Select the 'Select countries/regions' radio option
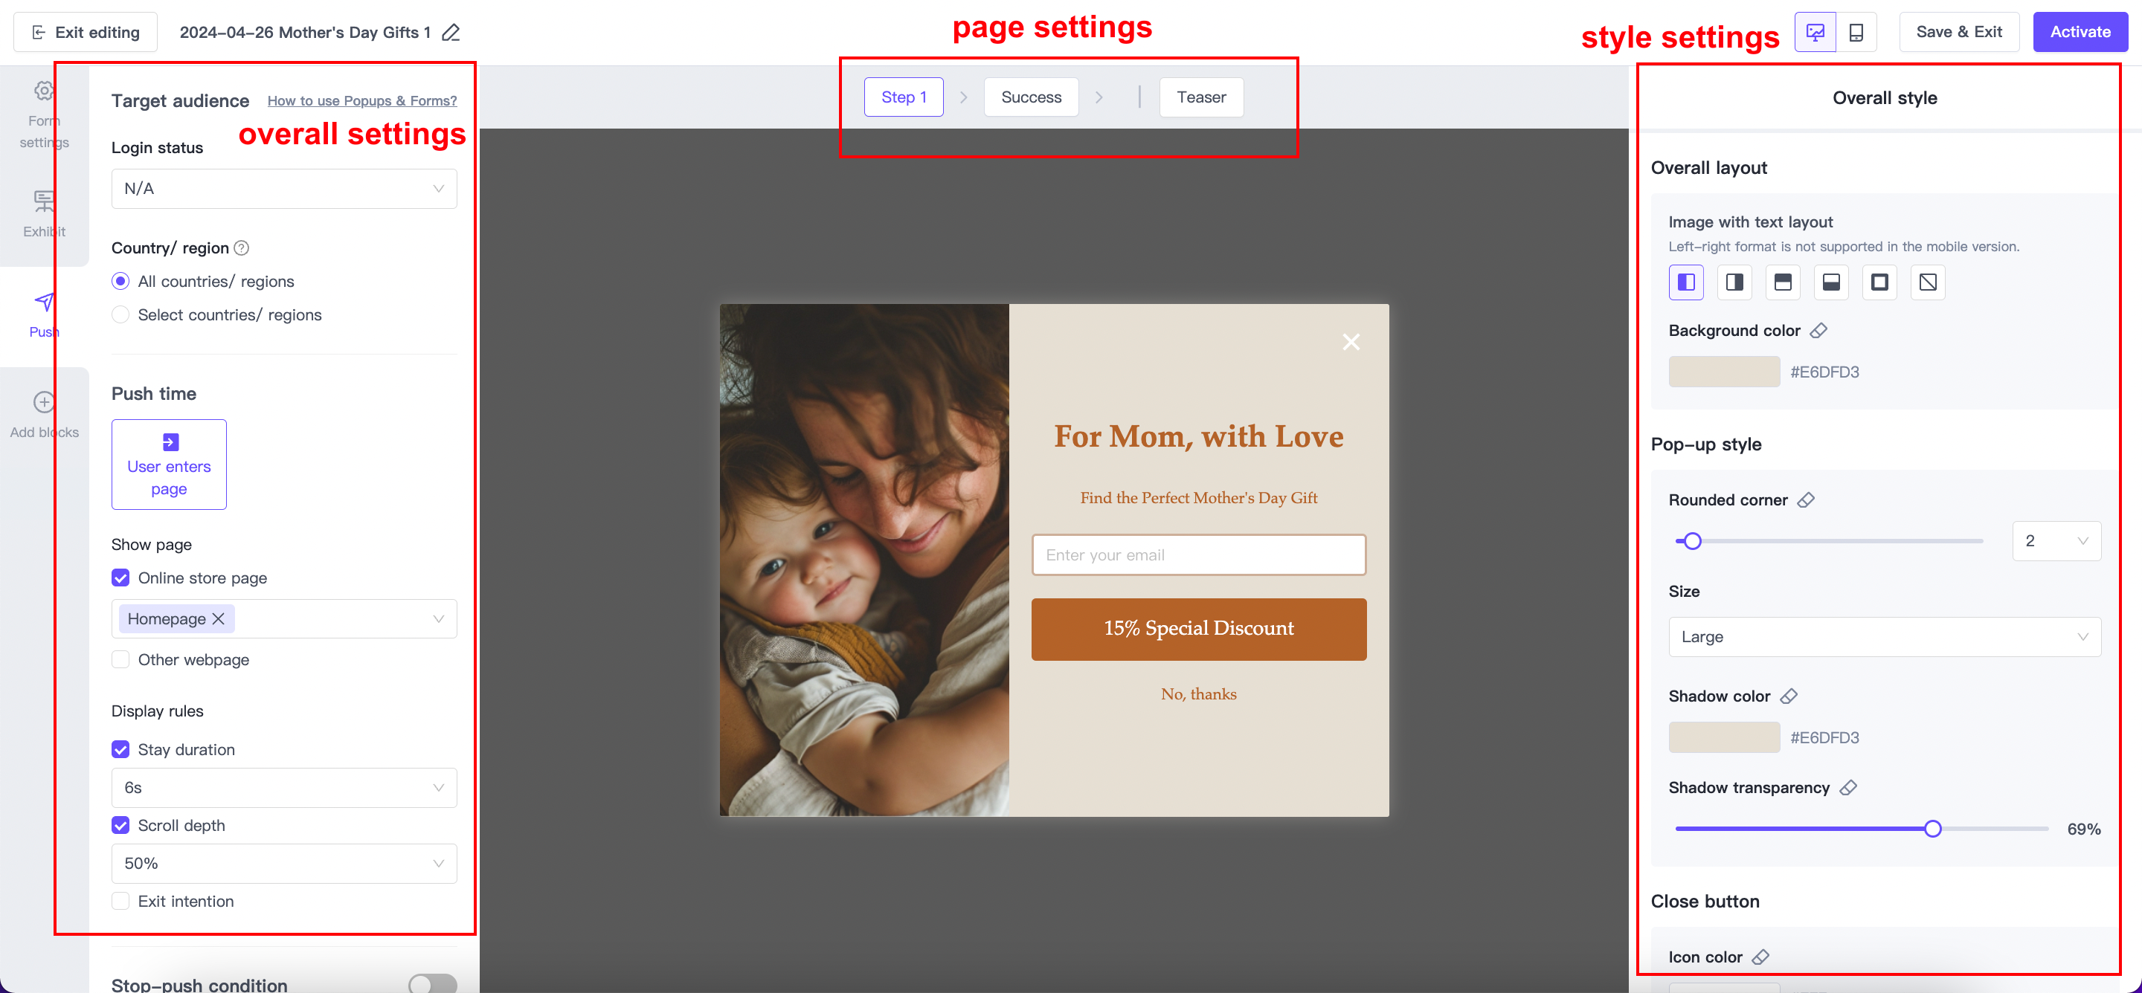 click(120, 315)
